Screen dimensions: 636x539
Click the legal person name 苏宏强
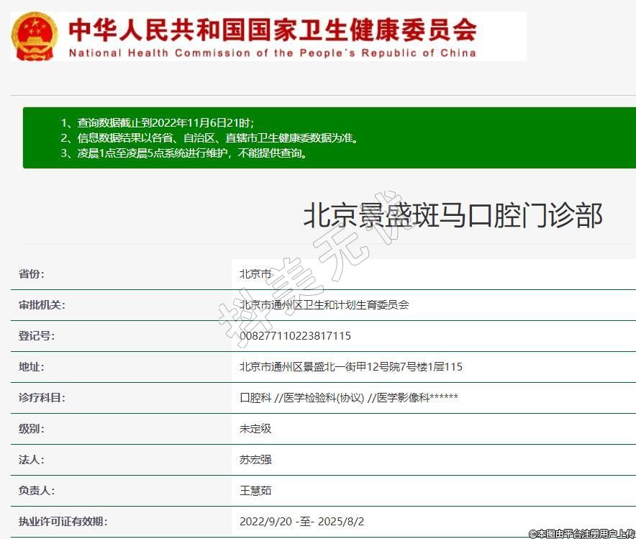(255, 460)
